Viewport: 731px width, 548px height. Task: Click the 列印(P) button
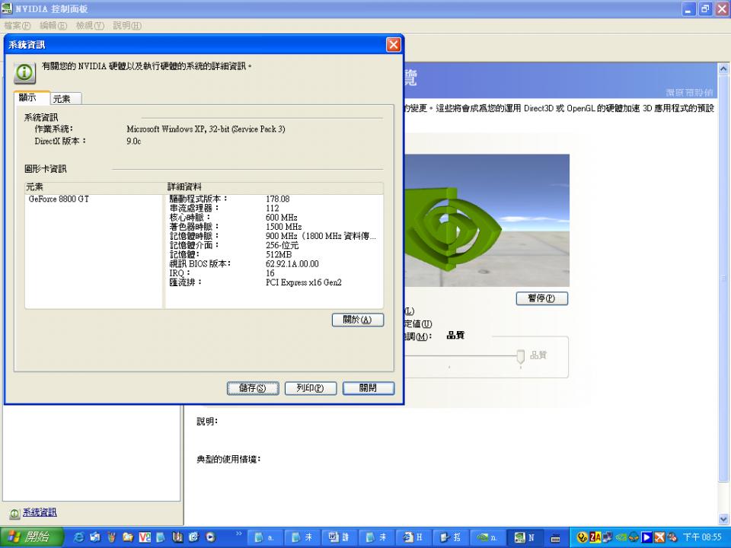[311, 388]
